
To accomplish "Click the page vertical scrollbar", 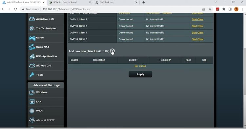I will point(245,72).
